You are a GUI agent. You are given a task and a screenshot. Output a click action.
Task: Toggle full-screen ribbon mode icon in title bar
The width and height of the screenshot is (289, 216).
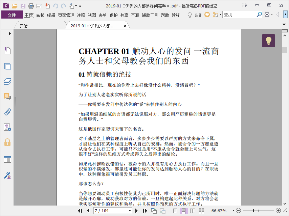click(245, 5)
